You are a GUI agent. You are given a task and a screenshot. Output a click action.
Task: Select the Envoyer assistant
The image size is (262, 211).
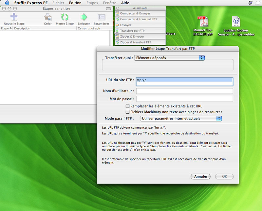140,25
